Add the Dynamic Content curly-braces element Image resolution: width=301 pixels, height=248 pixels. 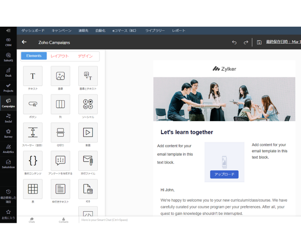tap(33, 161)
